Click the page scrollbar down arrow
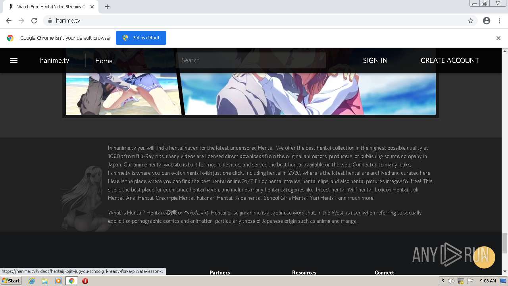 point(505,272)
